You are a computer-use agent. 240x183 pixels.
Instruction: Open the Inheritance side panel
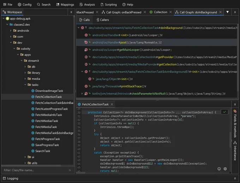click(235, 150)
